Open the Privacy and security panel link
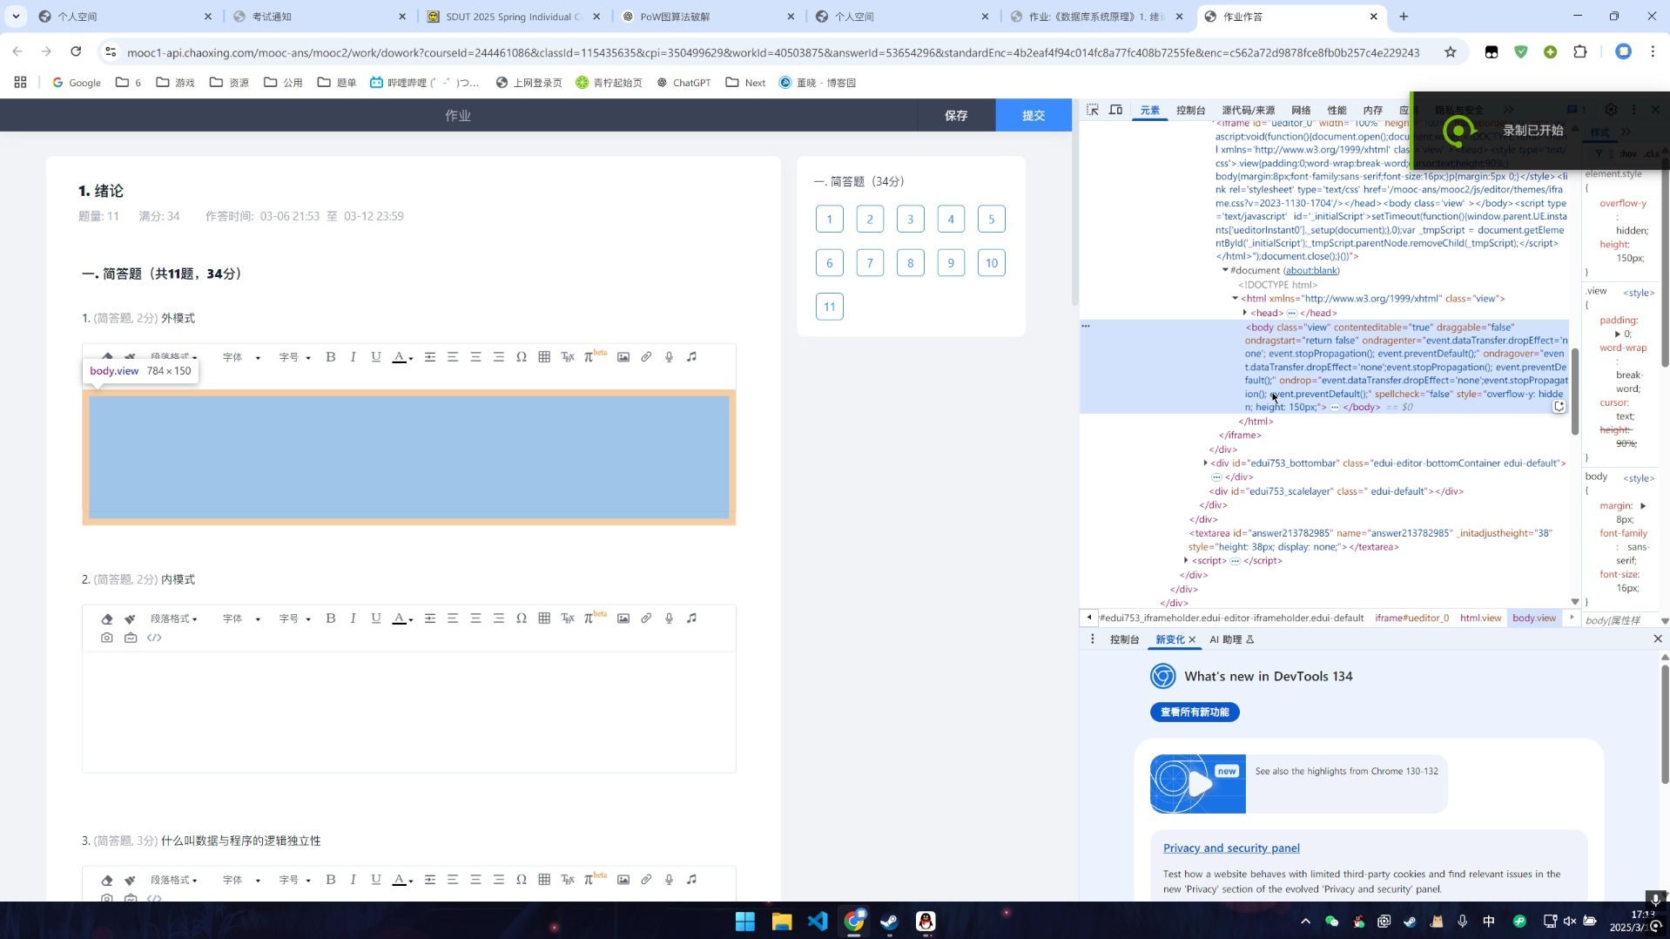This screenshot has height=939, width=1670. click(1231, 848)
